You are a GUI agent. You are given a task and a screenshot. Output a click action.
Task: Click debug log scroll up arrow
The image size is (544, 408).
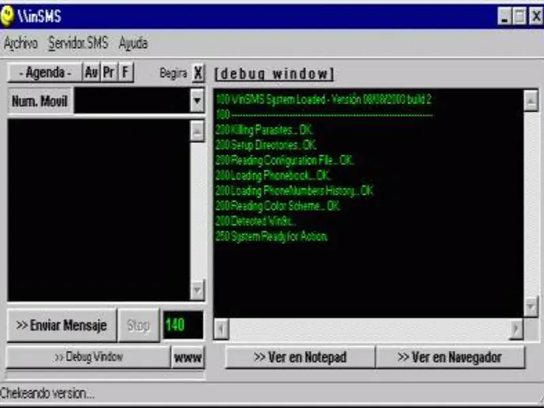[531, 101]
